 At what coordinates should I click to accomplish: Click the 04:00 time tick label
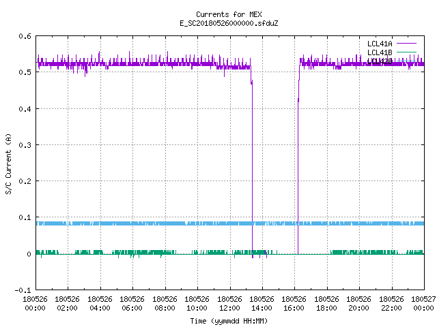pyautogui.click(x=100, y=308)
